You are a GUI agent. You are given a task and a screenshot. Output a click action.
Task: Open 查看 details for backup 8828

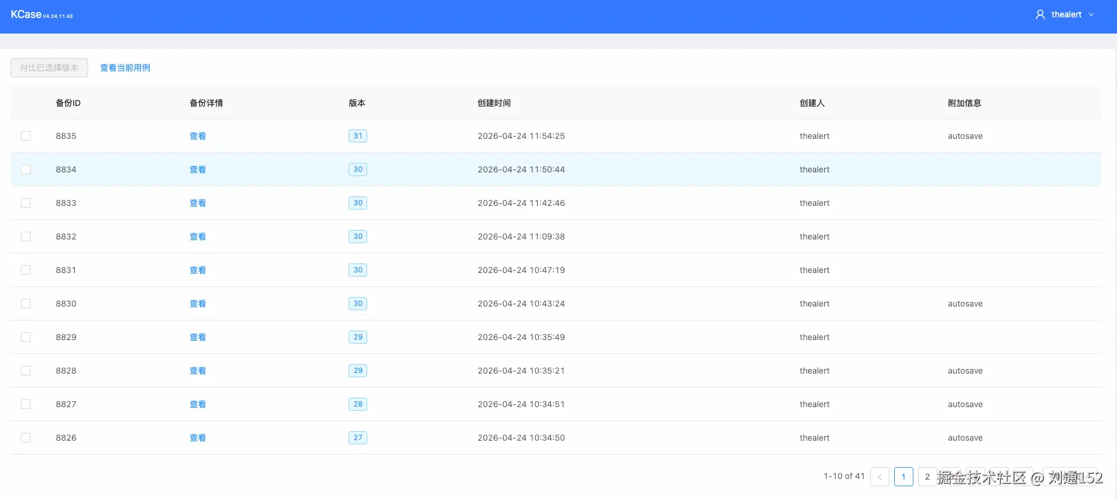point(198,371)
